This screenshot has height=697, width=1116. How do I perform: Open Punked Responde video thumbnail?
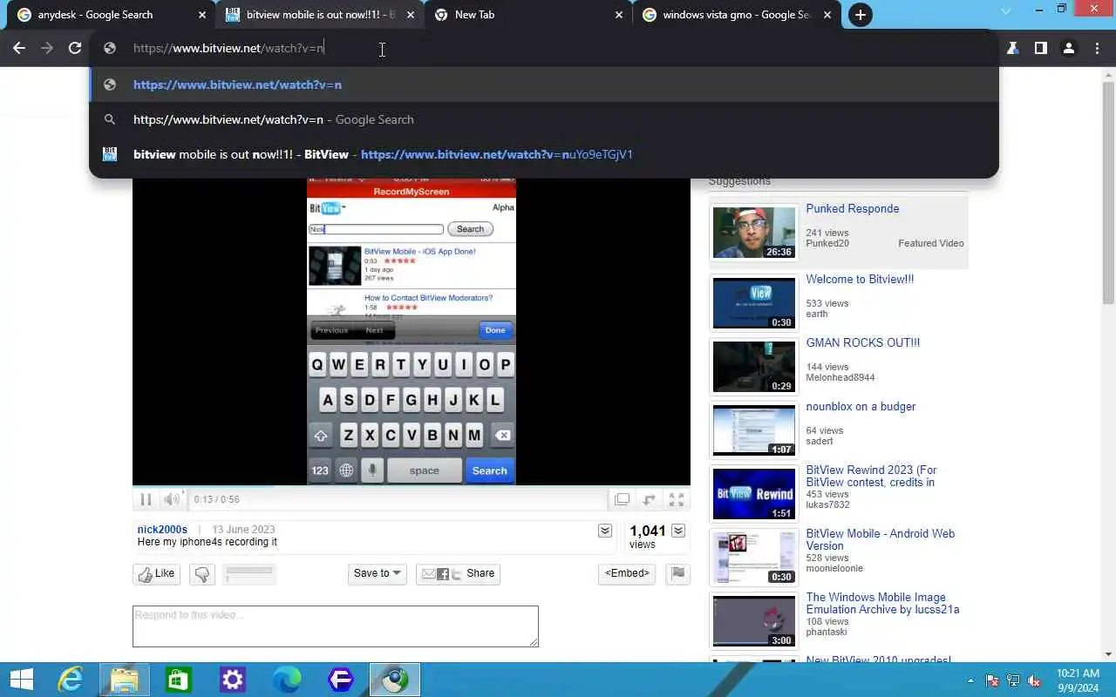pyautogui.click(x=754, y=232)
